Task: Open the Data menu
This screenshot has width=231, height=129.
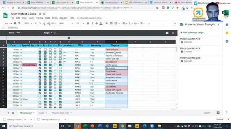Action: point(48,18)
